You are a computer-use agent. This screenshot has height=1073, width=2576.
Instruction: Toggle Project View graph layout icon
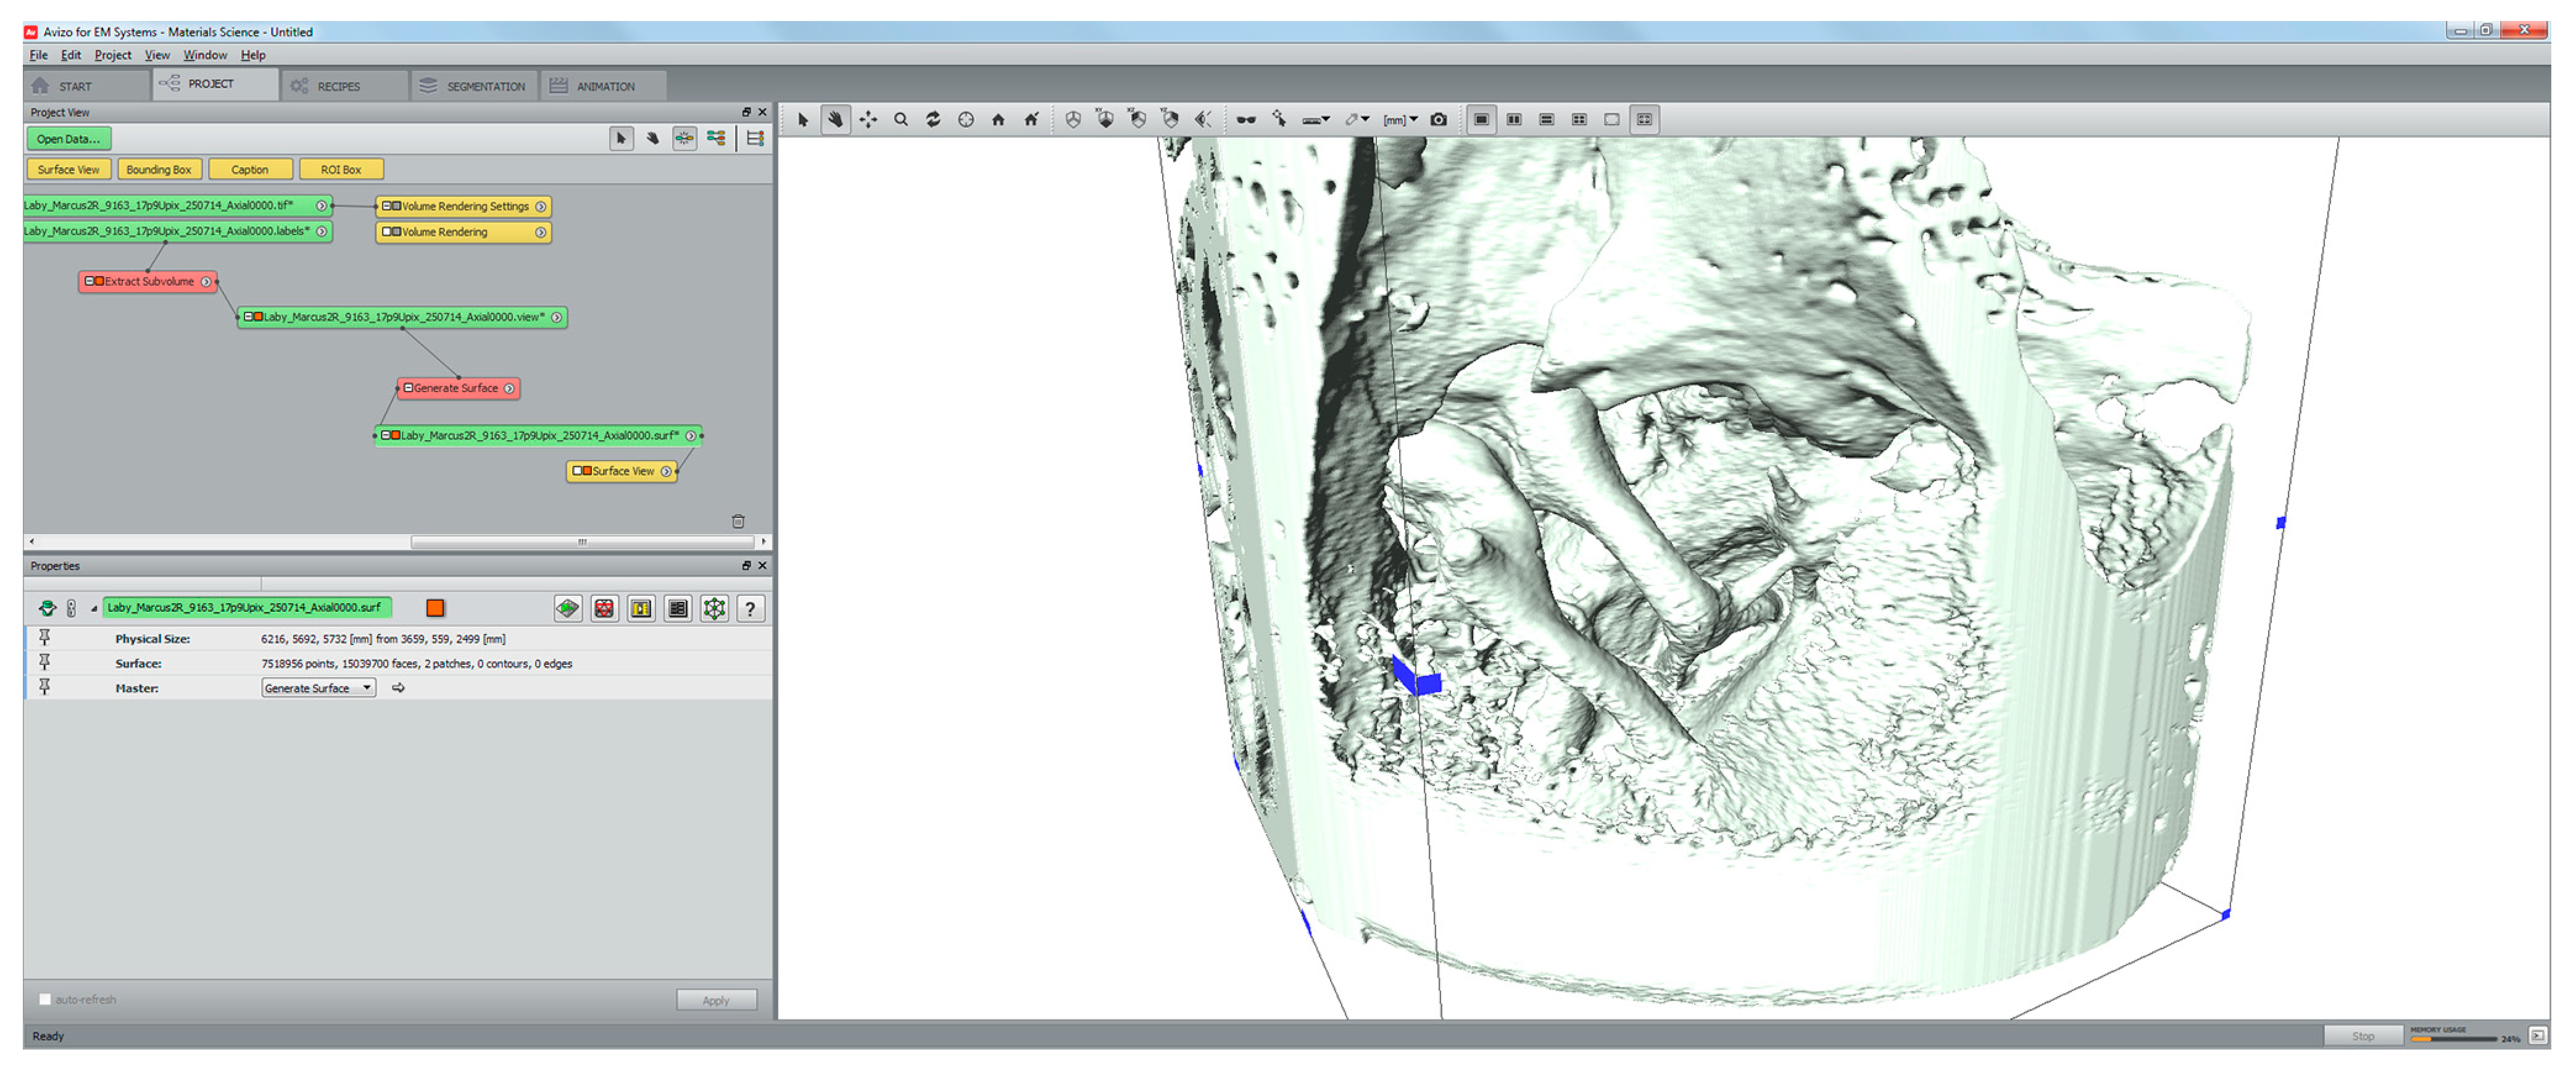[684, 139]
